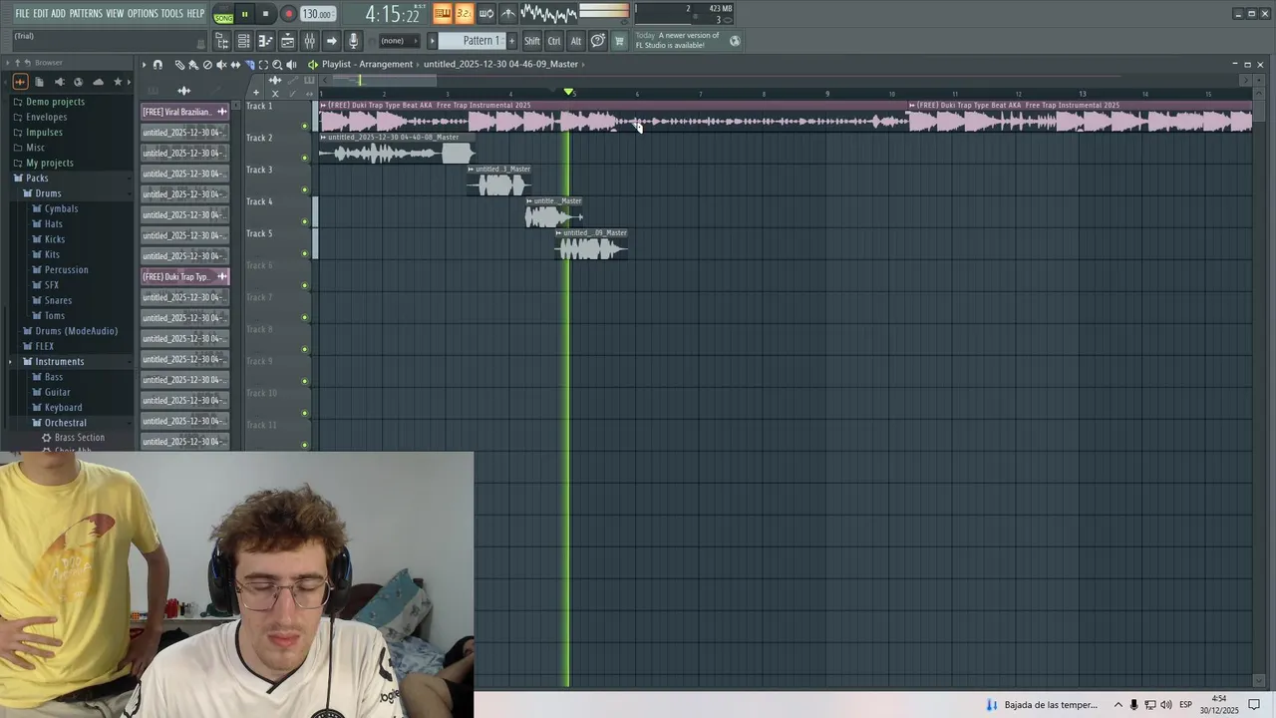
Task: Open the FILE menu
Action: [22, 13]
